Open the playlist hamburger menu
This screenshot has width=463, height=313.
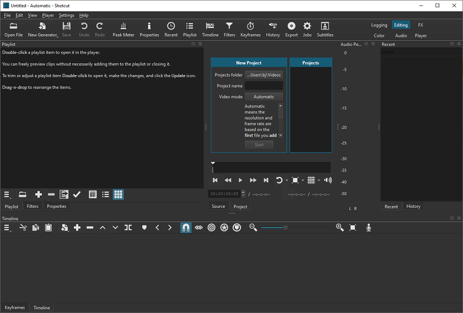7,195
